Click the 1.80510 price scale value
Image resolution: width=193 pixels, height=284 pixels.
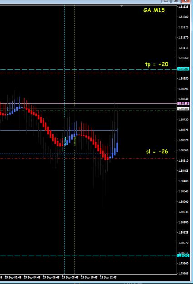[x=183, y=161]
